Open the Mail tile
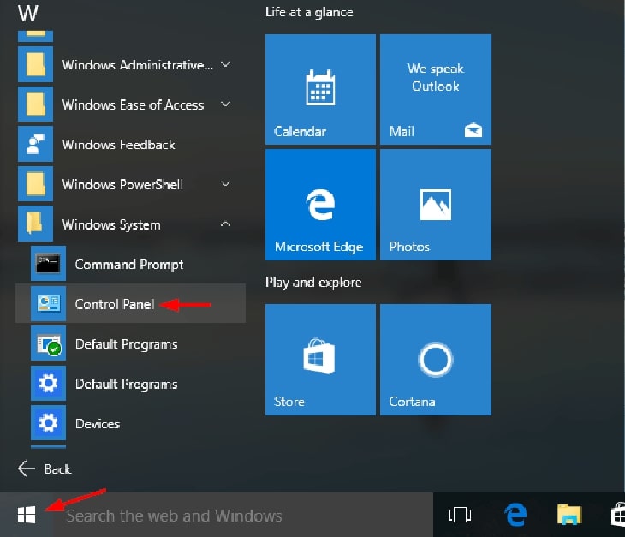Screen dimensions: 625x537 tap(435, 89)
